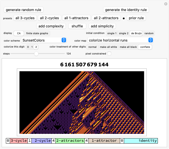Click the steps slider handle
The height and width of the screenshot is (149, 169).
tap(36, 54)
